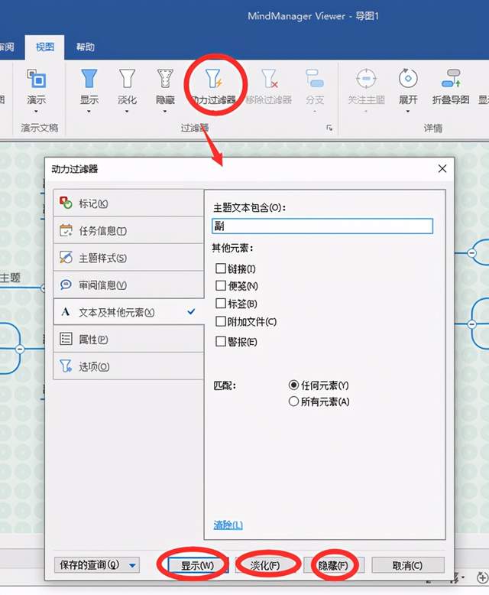Switch to the 帮助 ribbon tab
The image size is (489, 595).
85,47
